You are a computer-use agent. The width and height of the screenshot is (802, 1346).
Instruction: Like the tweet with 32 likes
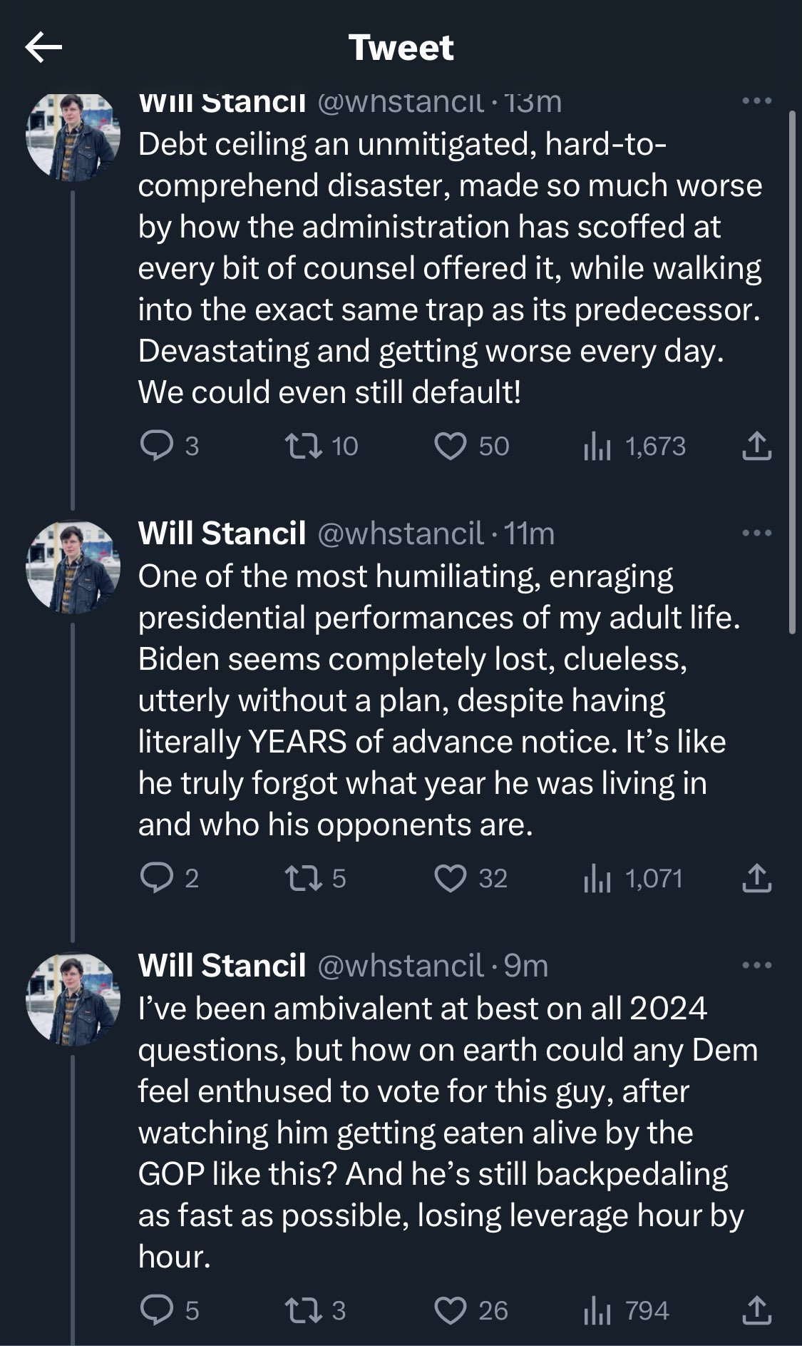pyautogui.click(x=450, y=879)
